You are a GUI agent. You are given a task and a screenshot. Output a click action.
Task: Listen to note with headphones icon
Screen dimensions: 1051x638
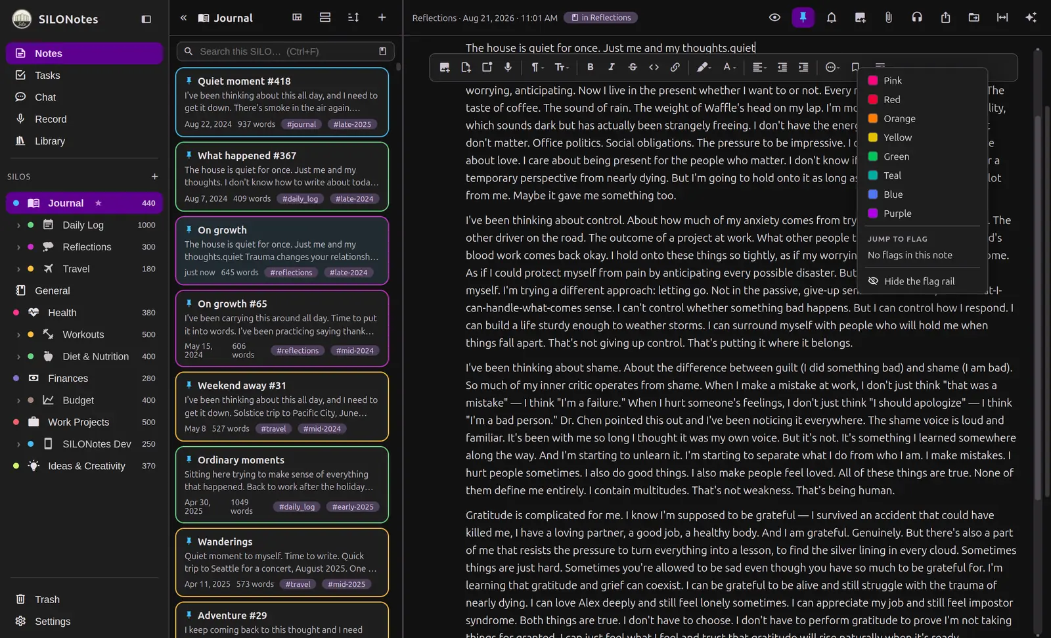coord(917,18)
